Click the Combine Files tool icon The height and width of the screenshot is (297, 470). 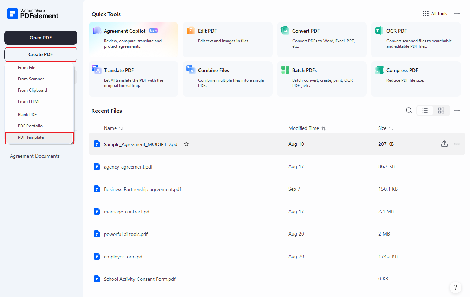[x=191, y=70]
